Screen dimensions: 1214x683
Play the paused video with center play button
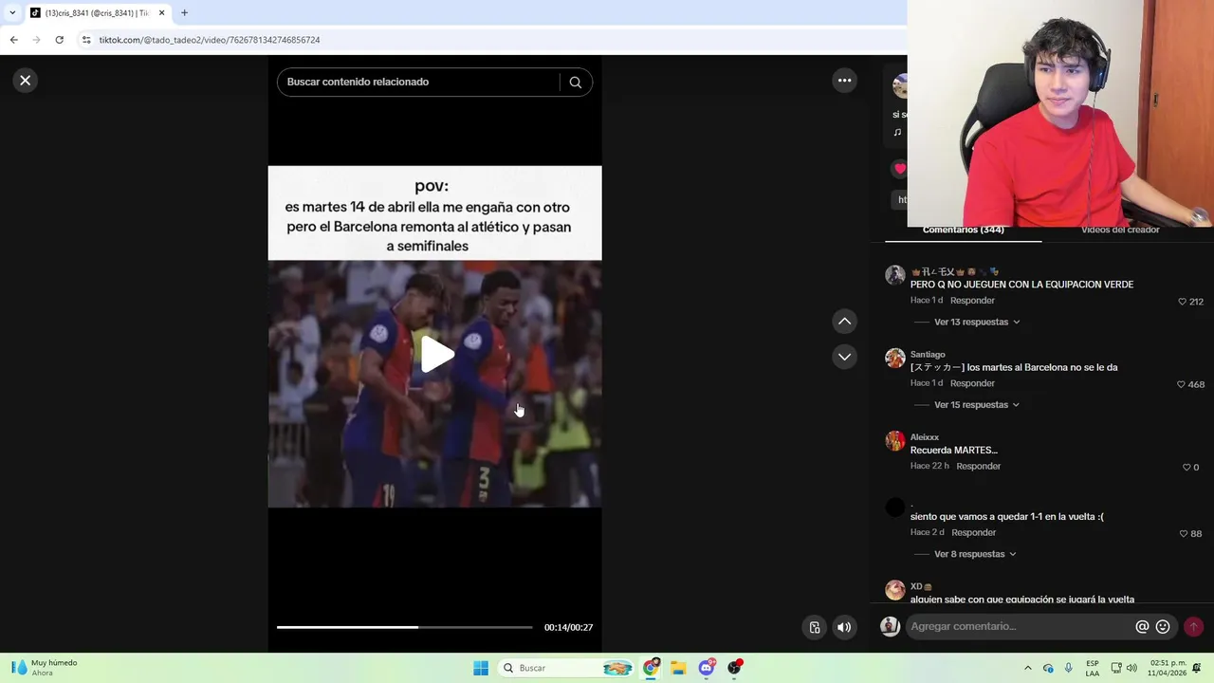[436, 355]
